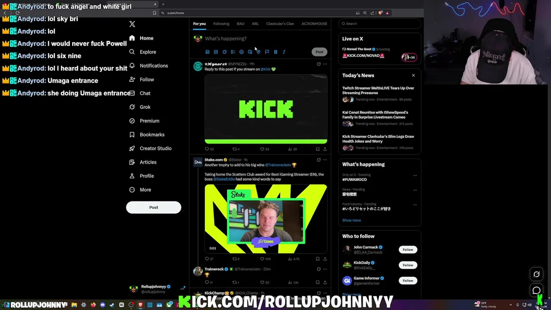Open Chat from the sidebar

click(x=139, y=93)
